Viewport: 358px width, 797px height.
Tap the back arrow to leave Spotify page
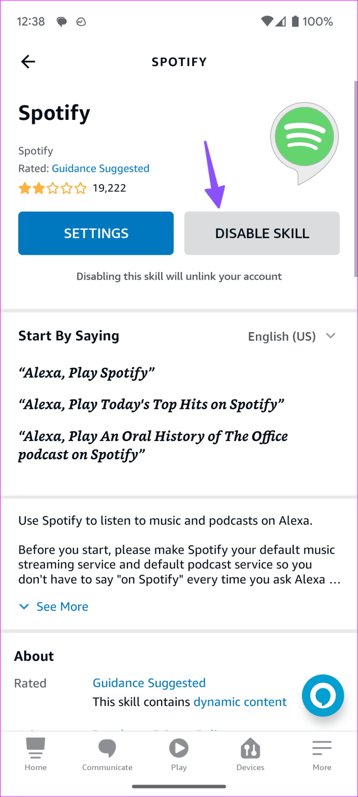(27, 61)
